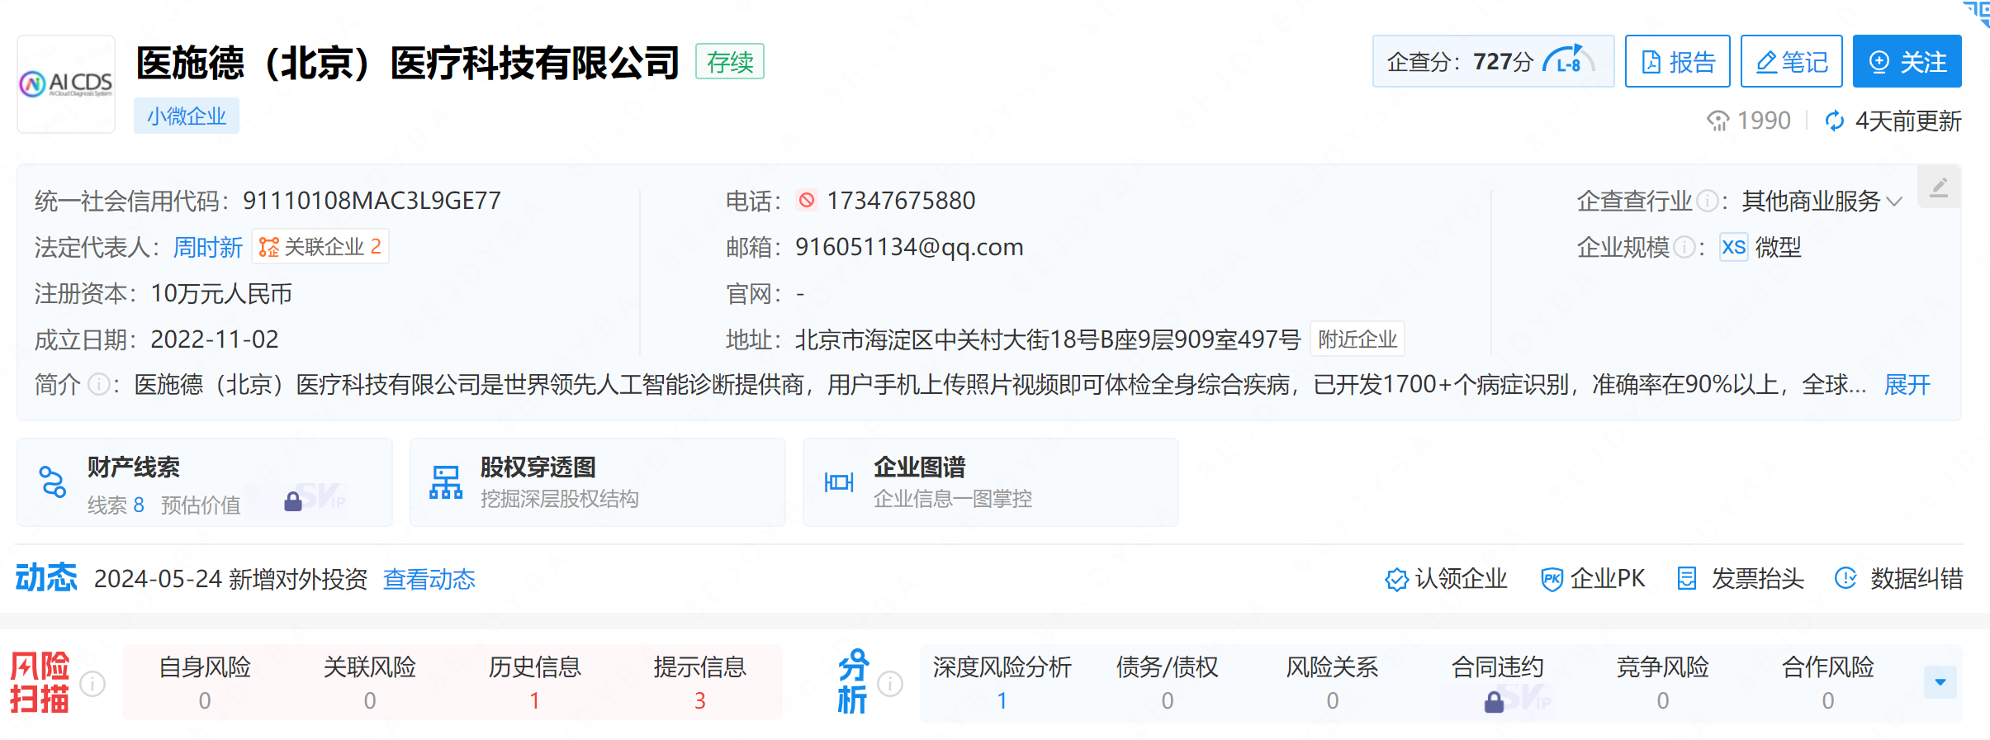Open 债务/债权 item
Viewport: 1990px width, 740px height.
click(x=1168, y=683)
